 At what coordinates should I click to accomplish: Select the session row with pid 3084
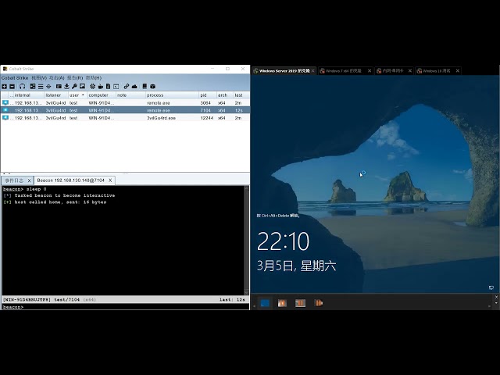(125, 102)
